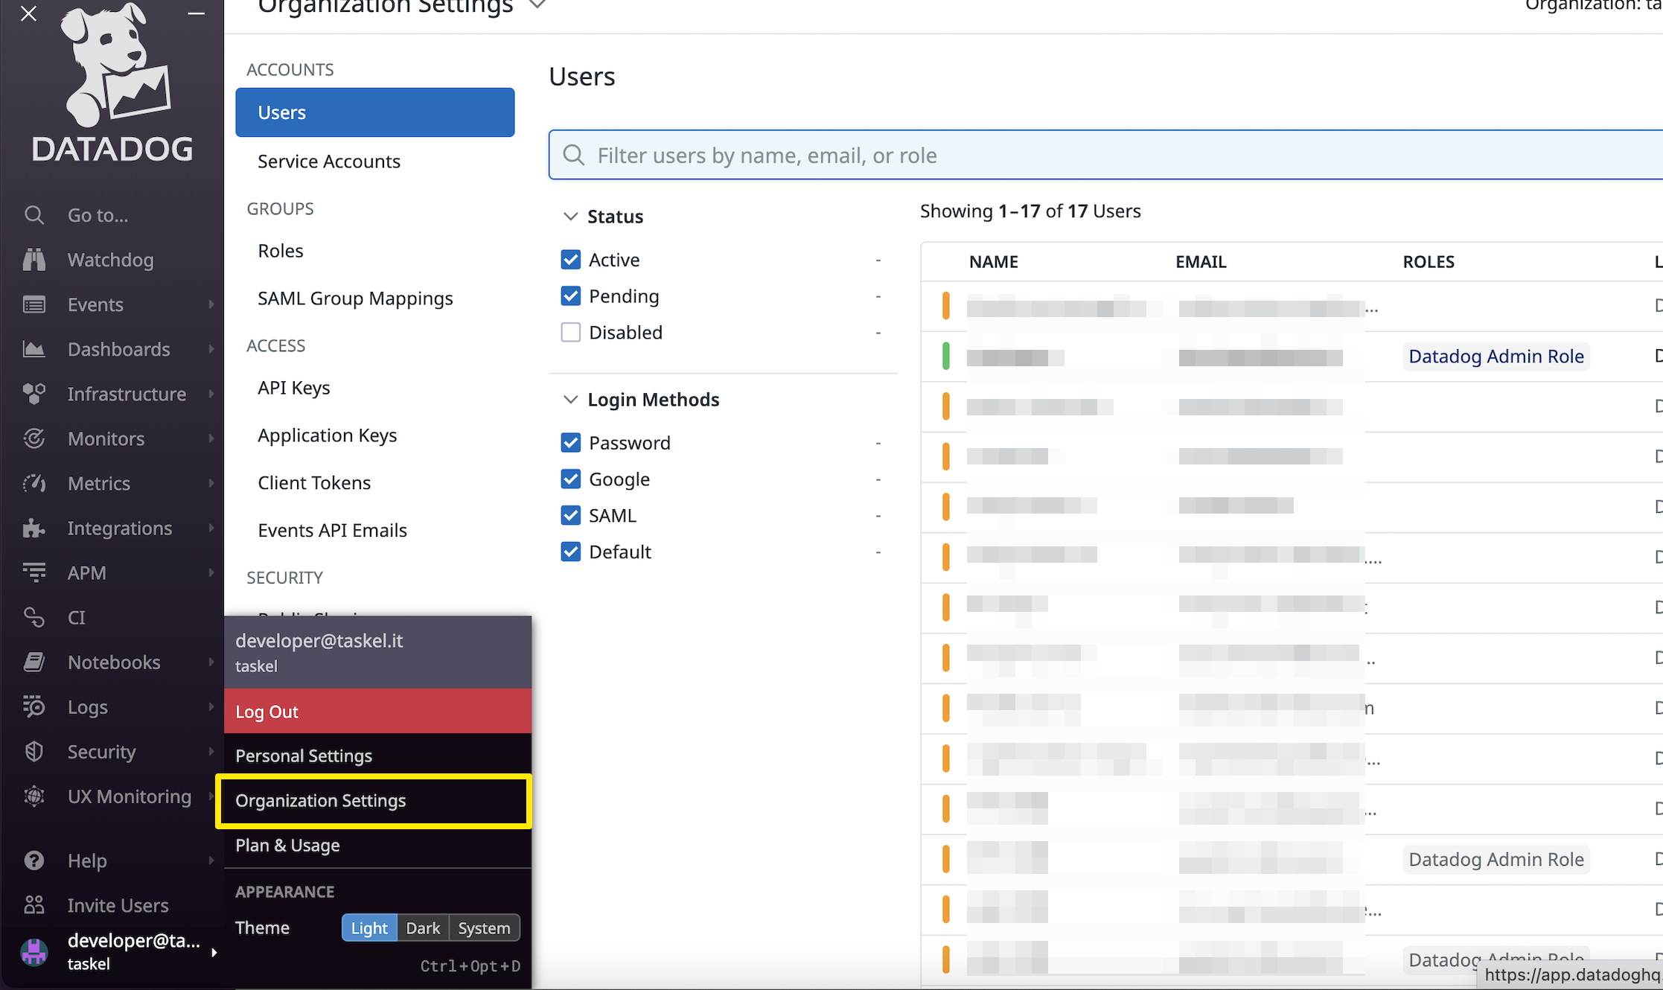Enable the Disabled status filter
Screen dimensions: 1663x990
click(x=571, y=332)
